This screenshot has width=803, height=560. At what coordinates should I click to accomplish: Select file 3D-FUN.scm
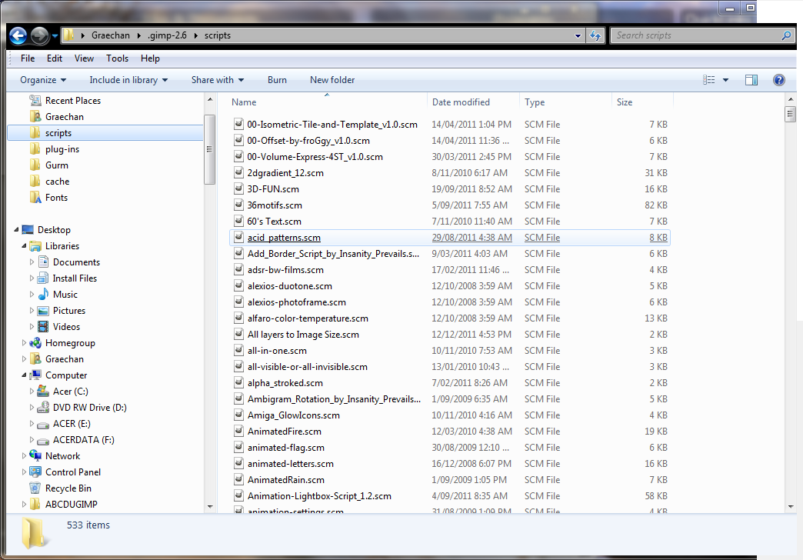pyautogui.click(x=273, y=189)
